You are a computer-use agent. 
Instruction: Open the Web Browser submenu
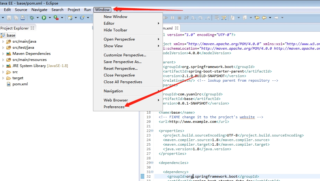point(128,100)
